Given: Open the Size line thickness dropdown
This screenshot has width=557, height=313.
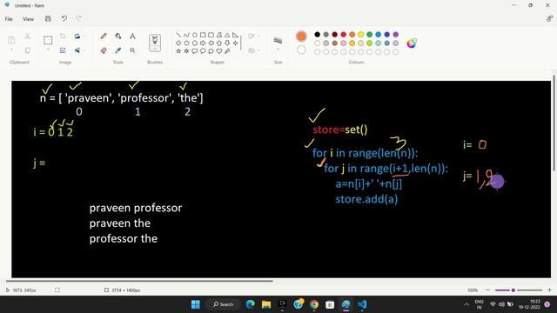Looking at the screenshot, I should 278,43.
